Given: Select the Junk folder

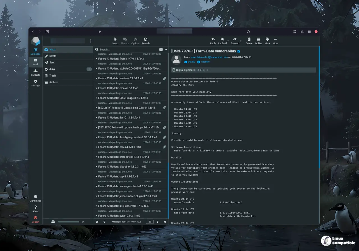Looking at the screenshot, I should point(52,69).
